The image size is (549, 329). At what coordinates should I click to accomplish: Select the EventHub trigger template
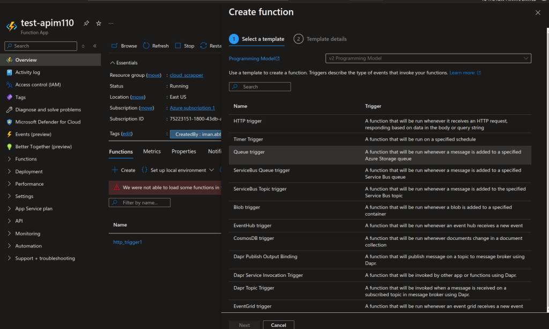380,225
